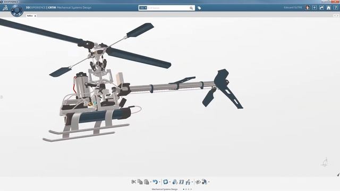Open the 6WTags tag icon
Image resolution: width=340 pixels, height=191 pixels.
click(x=199, y=8)
